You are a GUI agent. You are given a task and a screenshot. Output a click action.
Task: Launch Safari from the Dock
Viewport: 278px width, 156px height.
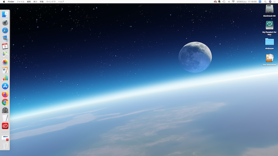pyautogui.click(x=5, y=30)
